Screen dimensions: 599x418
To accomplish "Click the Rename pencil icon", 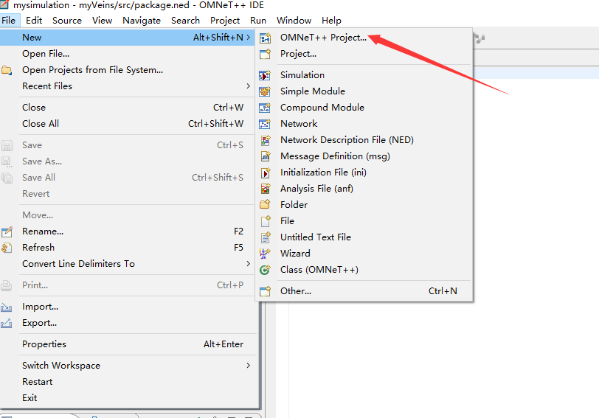I will [7, 231].
